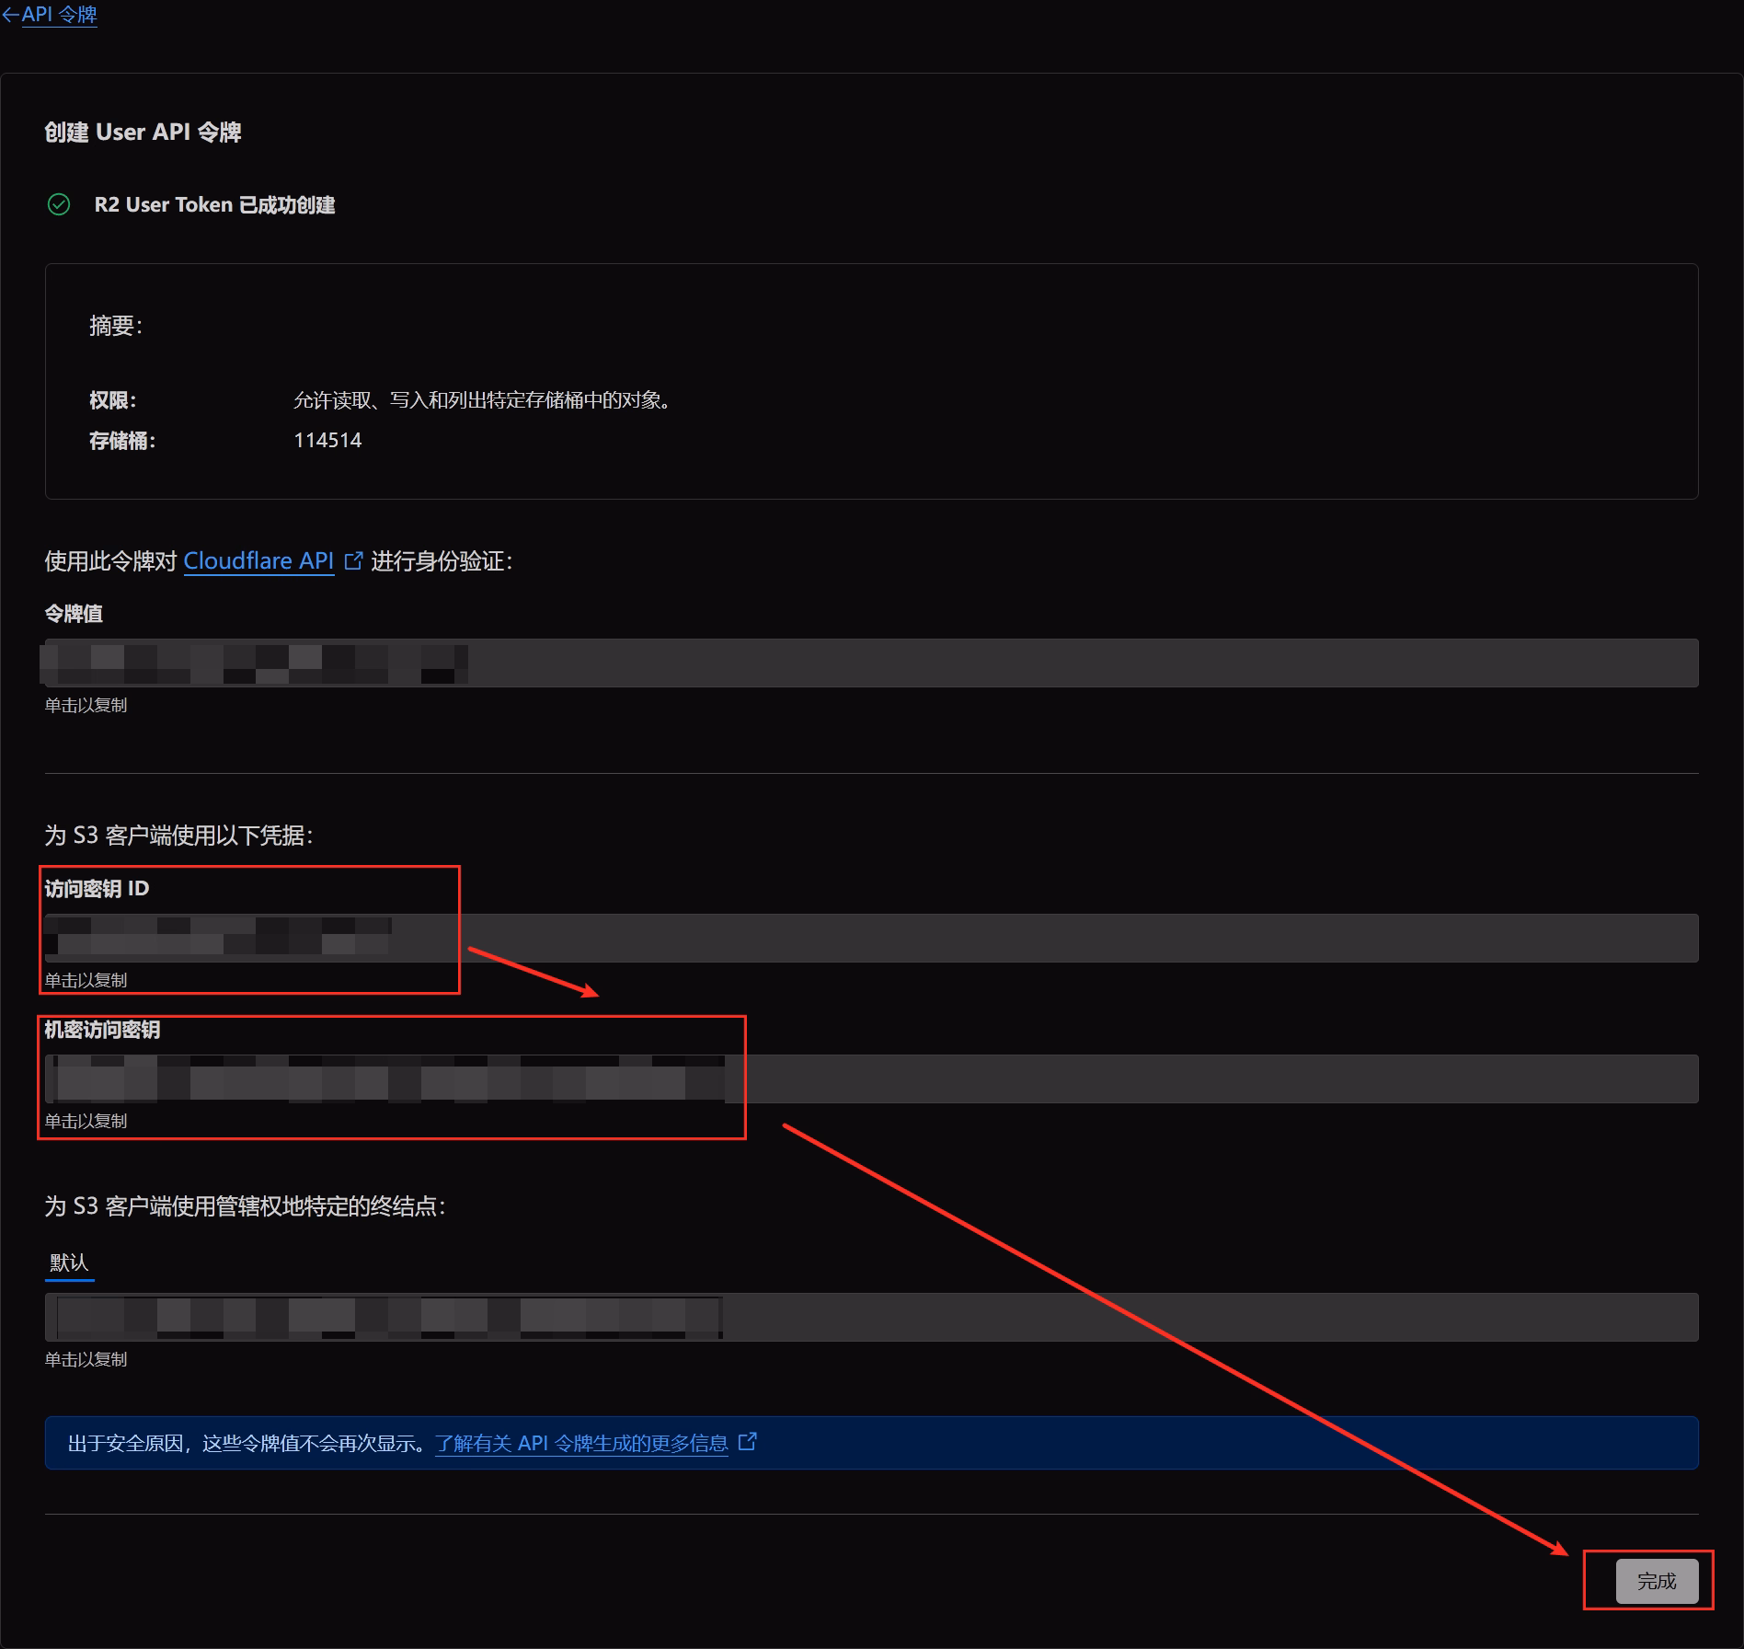Open 了解有关 API 令牌生成的更多信息 link
Screen dimensions: 1744x1649
(x=581, y=1443)
